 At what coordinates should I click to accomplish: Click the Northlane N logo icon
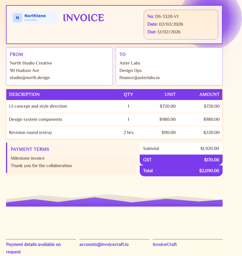point(17,18)
